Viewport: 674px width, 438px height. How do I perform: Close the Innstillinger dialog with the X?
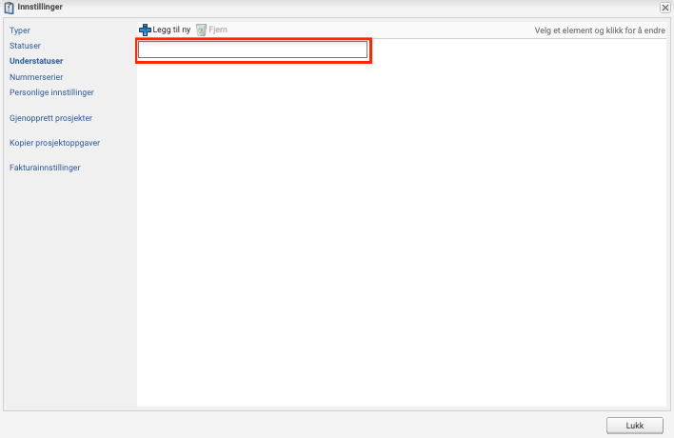pos(664,8)
